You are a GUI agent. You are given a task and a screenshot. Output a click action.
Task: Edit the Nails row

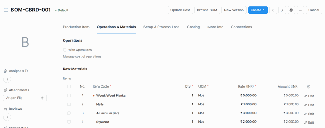click(x=309, y=105)
